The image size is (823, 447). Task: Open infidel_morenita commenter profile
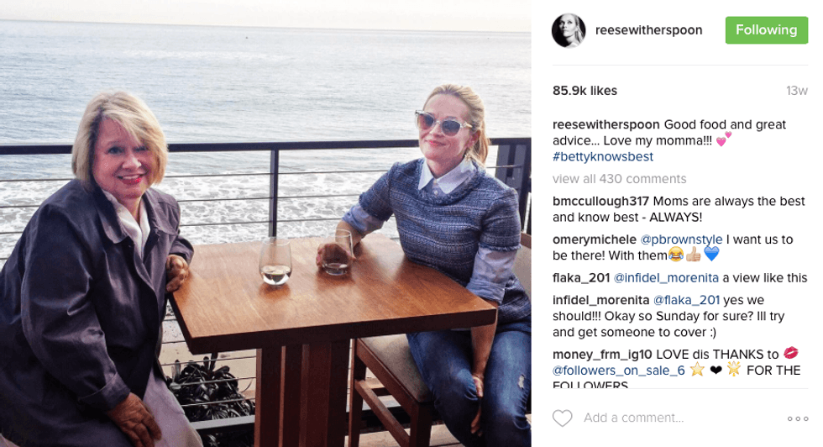coord(600,300)
